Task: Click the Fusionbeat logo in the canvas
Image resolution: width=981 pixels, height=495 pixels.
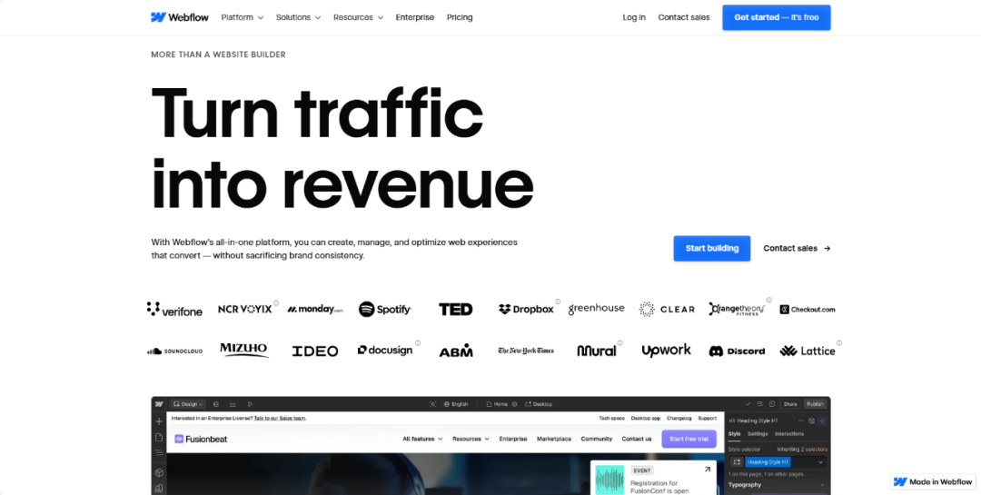Action: tap(201, 440)
